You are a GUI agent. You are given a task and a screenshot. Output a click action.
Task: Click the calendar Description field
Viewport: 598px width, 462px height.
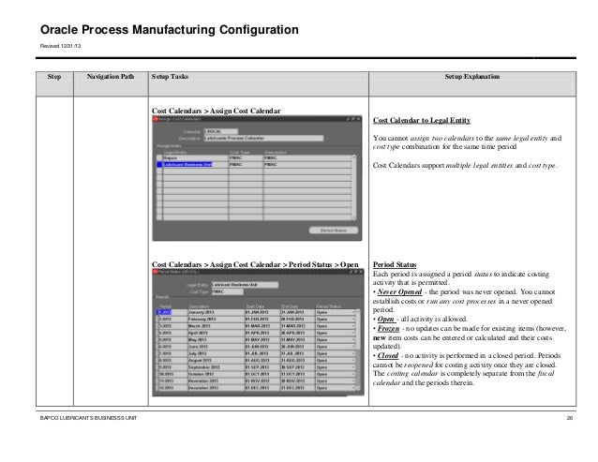tap(263, 138)
